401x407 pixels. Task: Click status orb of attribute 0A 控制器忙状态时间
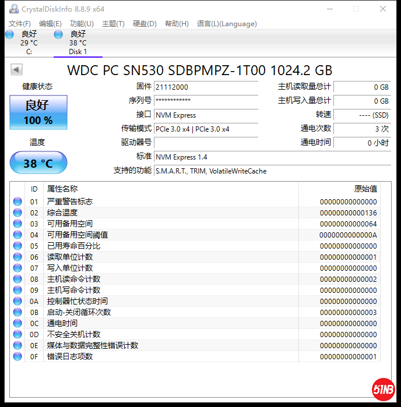click(17, 301)
